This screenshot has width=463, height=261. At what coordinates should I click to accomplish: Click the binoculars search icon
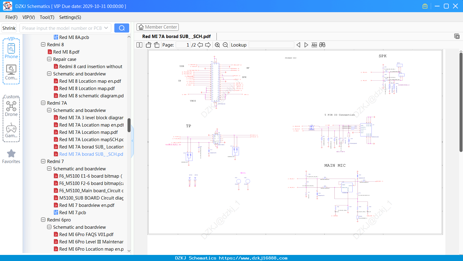[x=322, y=45]
